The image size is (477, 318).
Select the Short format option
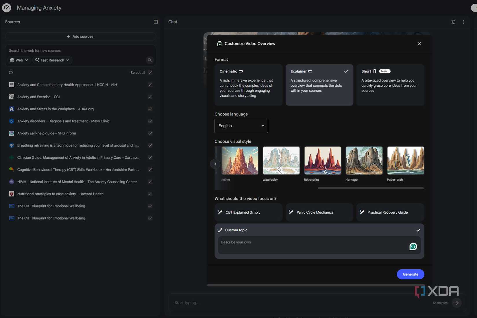pos(390,85)
